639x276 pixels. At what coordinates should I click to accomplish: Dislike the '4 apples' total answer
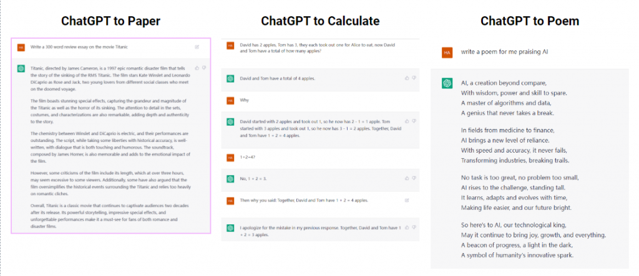pyautogui.click(x=414, y=78)
